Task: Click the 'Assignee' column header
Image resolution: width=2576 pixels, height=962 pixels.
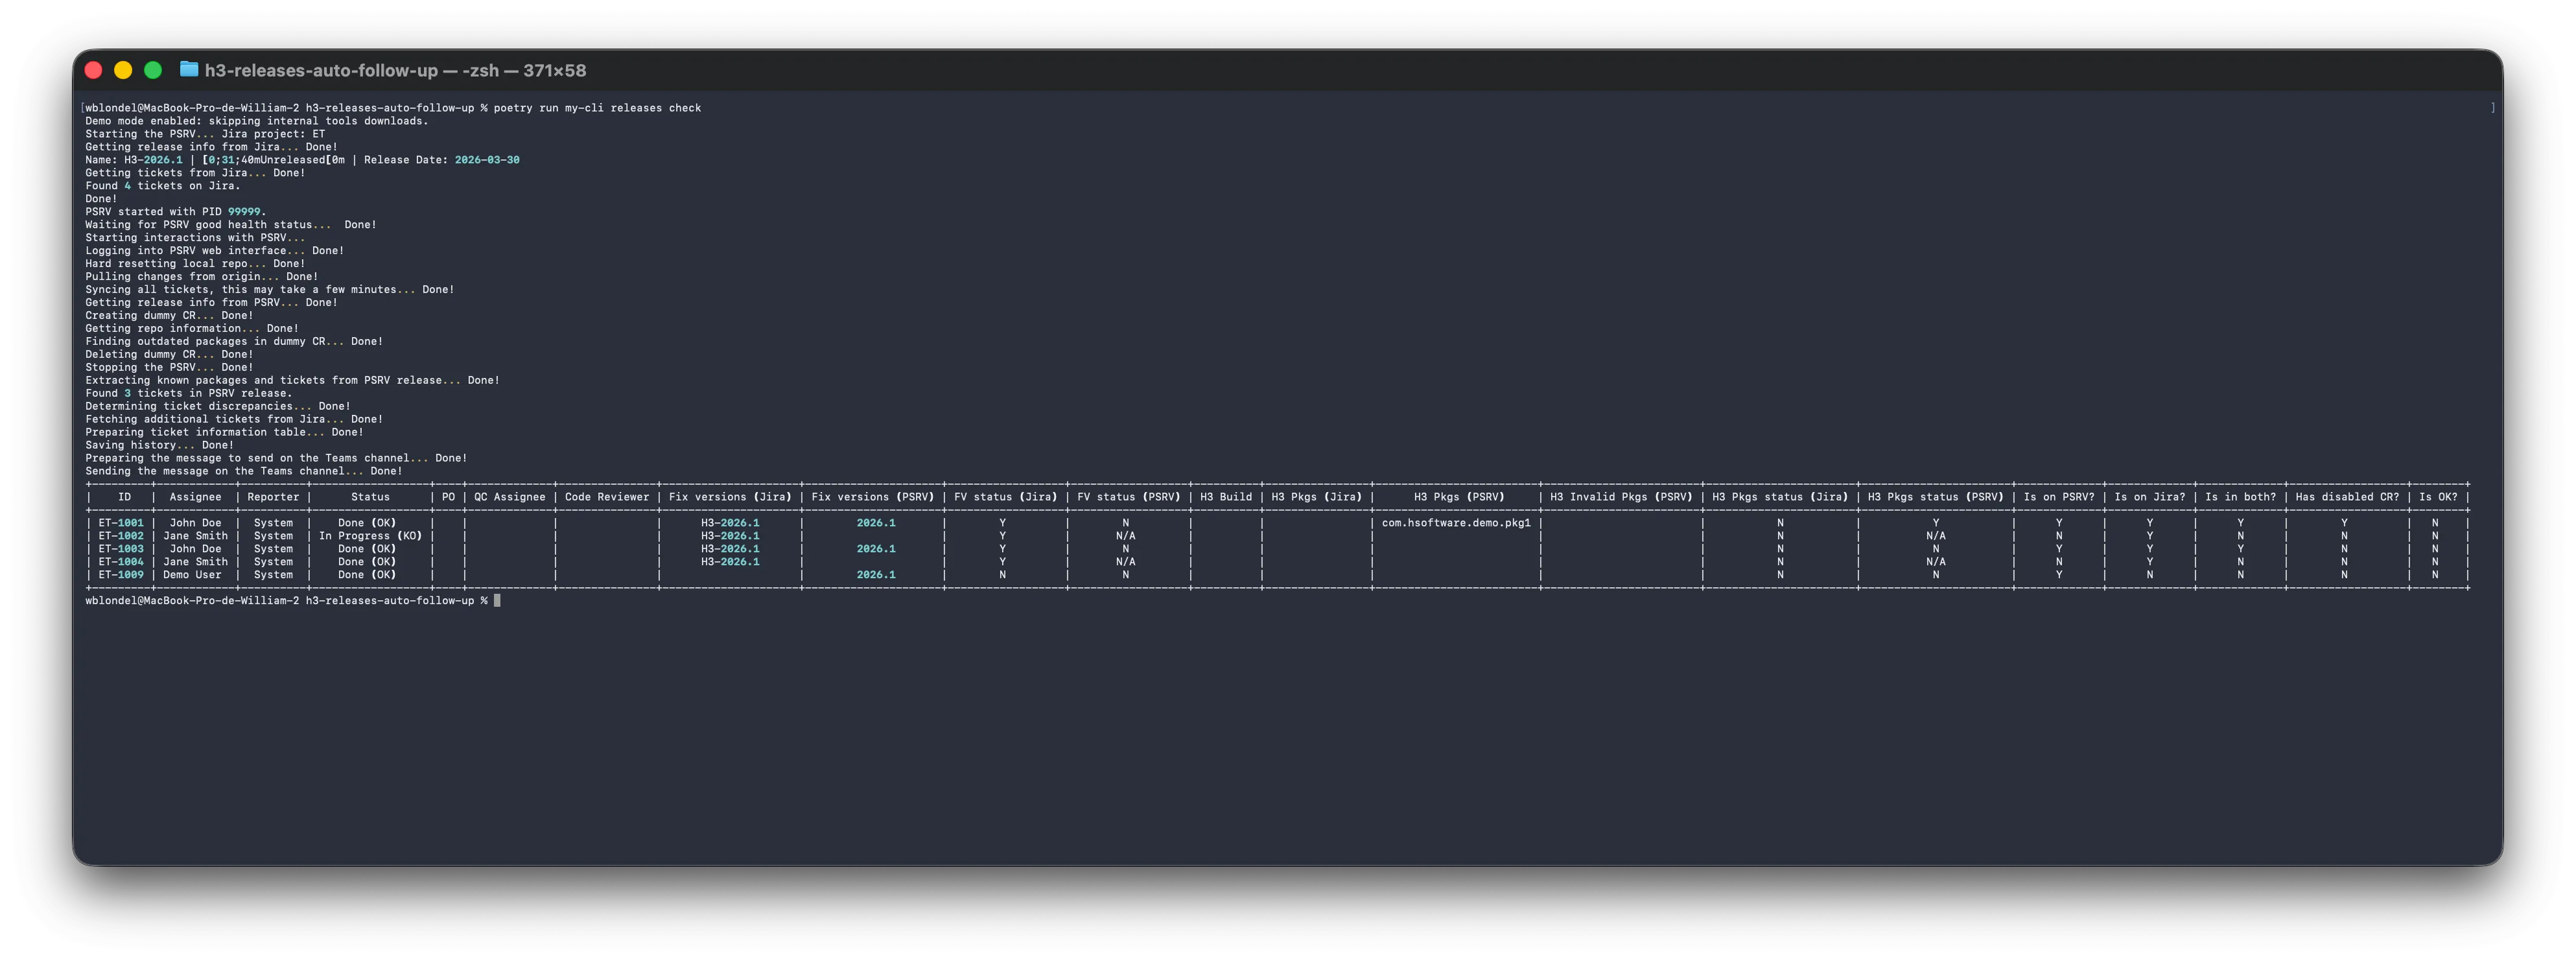Action: point(195,497)
